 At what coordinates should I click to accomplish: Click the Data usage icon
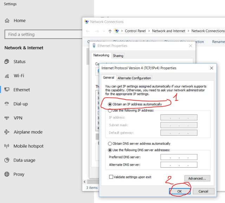pos(7,160)
